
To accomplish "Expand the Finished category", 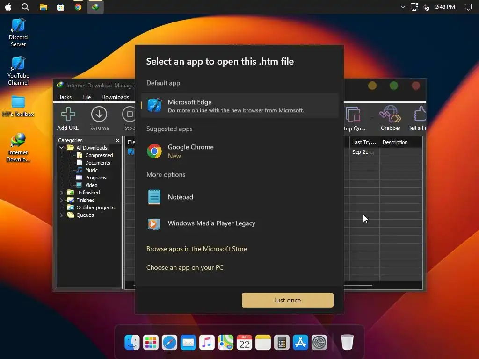I will [x=61, y=200].
